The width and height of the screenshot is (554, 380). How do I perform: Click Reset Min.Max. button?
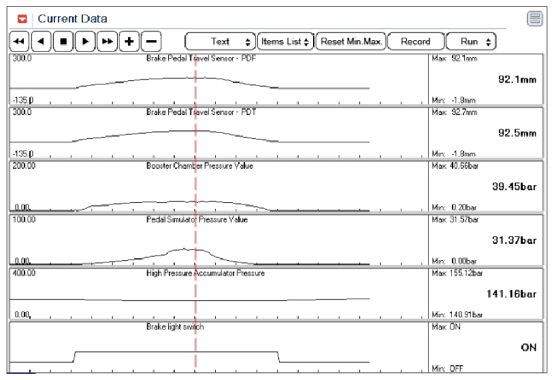click(351, 42)
